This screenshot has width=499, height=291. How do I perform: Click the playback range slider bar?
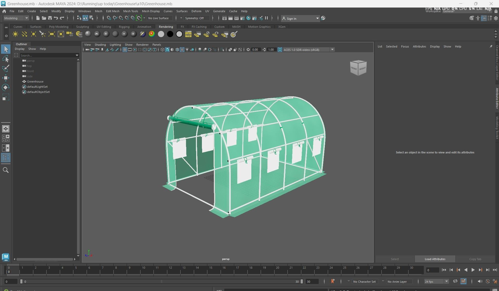click(161, 281)
